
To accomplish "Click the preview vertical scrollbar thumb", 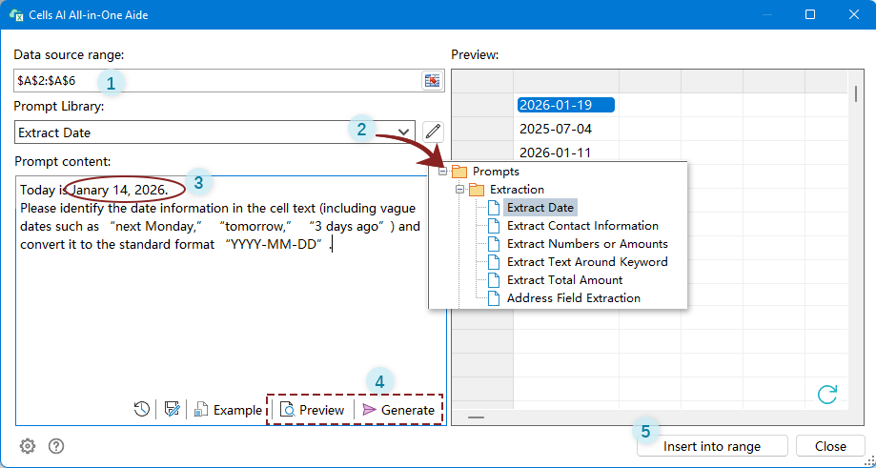I will pyautogui.click(x=856, y=92).
